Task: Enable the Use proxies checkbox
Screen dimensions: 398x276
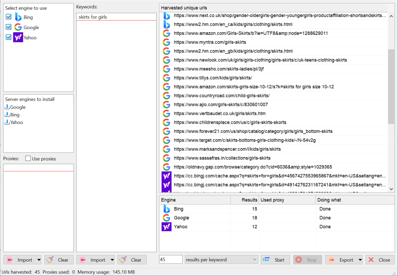Action: pos(28,159)
